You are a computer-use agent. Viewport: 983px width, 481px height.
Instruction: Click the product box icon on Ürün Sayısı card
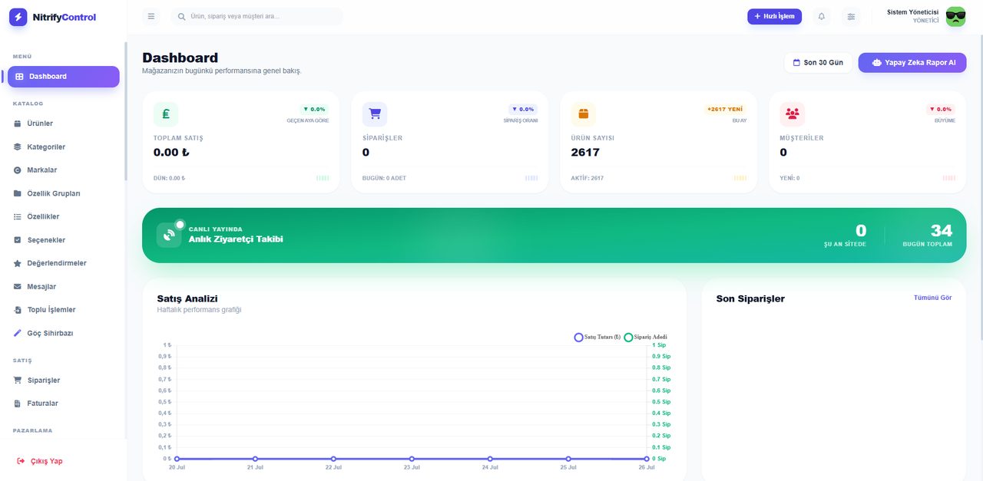584,114
